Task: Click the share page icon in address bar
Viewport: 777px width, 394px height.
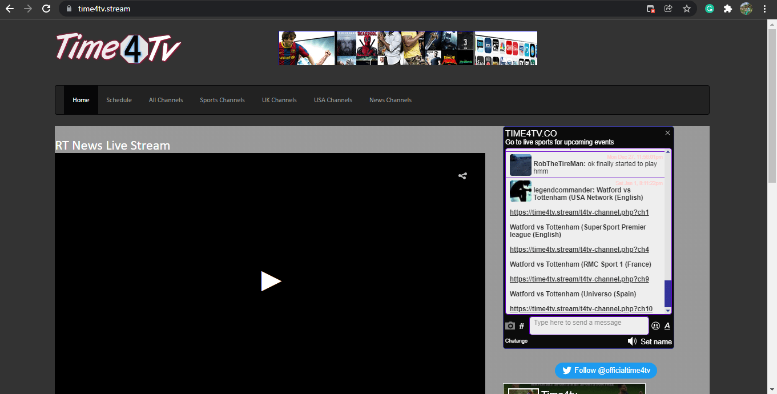Action: point(669,9)
